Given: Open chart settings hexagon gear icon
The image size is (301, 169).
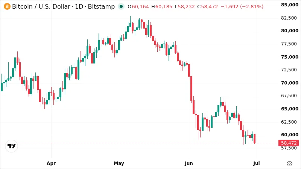Looking at the screenshot, I should tap(289, 163).
